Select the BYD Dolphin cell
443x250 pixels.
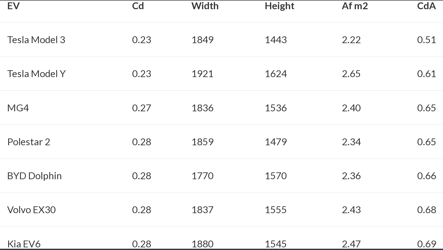point(35,176)
